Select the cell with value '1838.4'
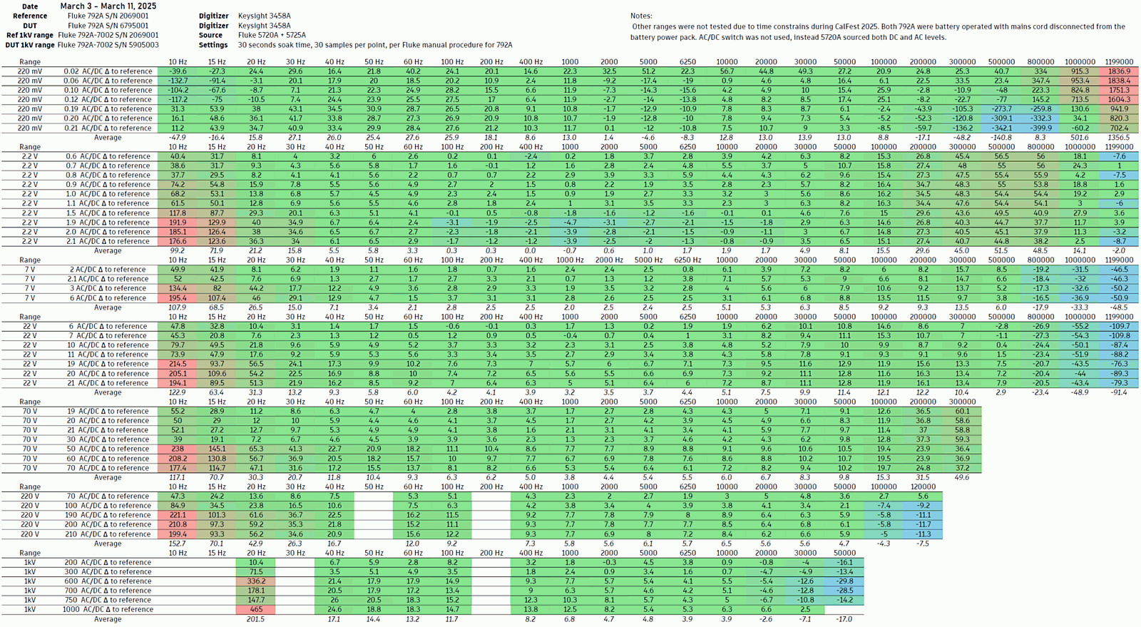This screenshot has height=627, width=1141. click(x=1119, y=81)
